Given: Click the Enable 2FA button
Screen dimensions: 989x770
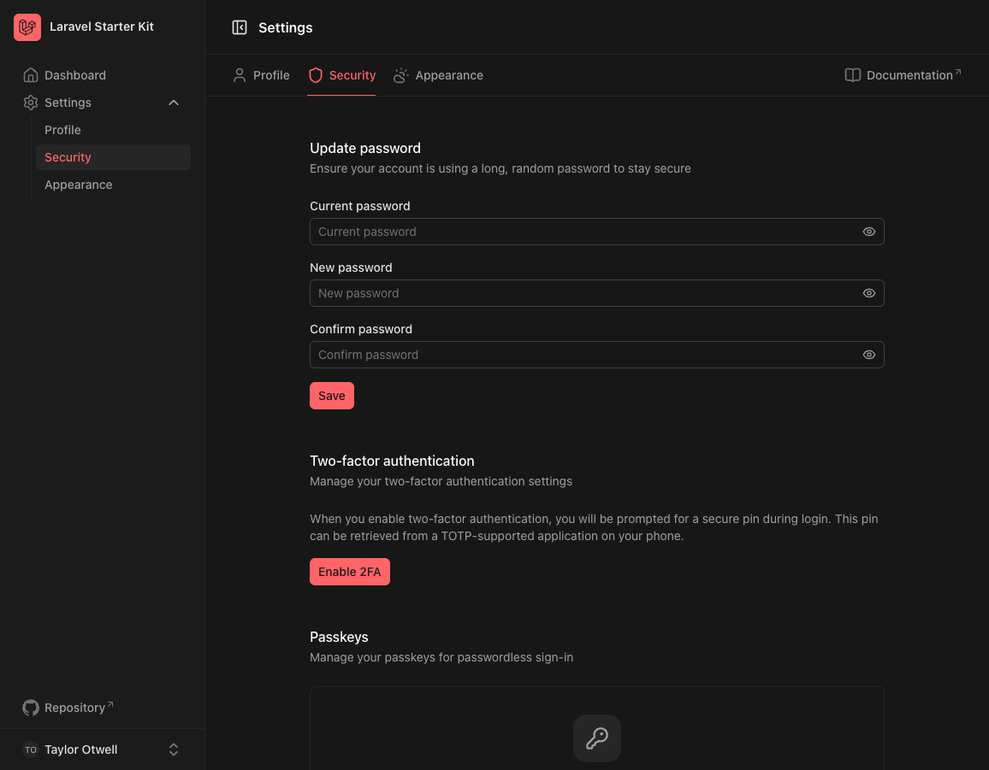Looking at the screenshot, I should click(x=349, y=572).
